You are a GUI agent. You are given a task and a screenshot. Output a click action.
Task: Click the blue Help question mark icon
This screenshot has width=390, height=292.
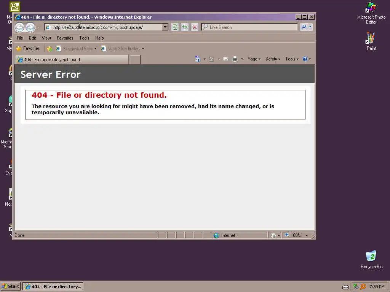point(305,59)
